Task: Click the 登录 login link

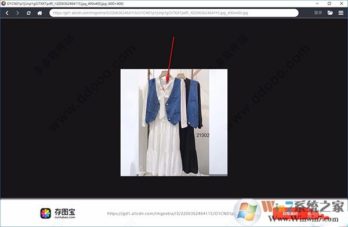Action: click(x=318, y=13)
